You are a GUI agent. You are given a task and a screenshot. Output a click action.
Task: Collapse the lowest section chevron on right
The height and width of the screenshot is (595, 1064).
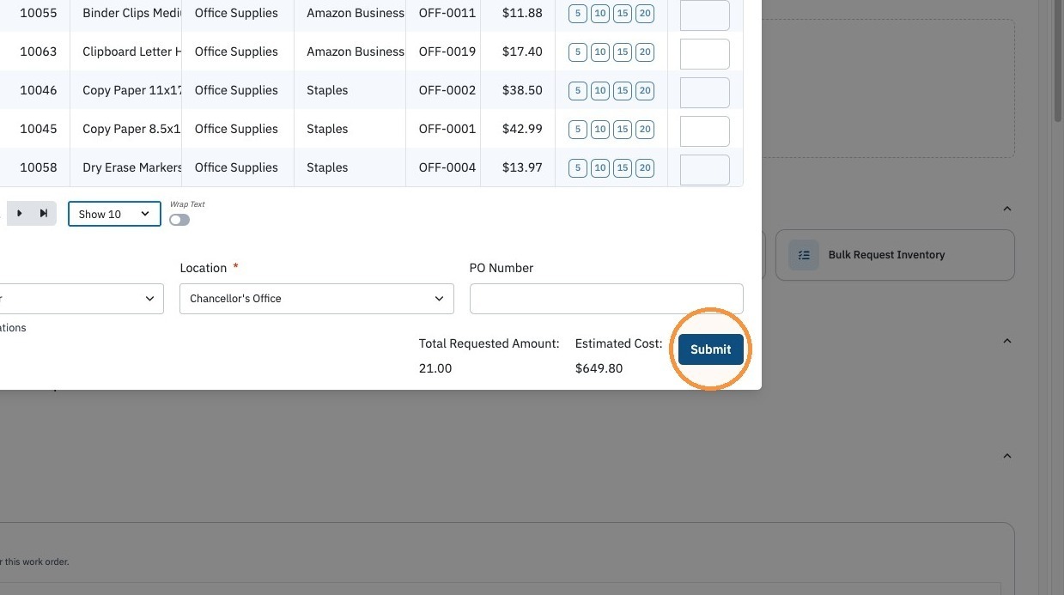1007,456
